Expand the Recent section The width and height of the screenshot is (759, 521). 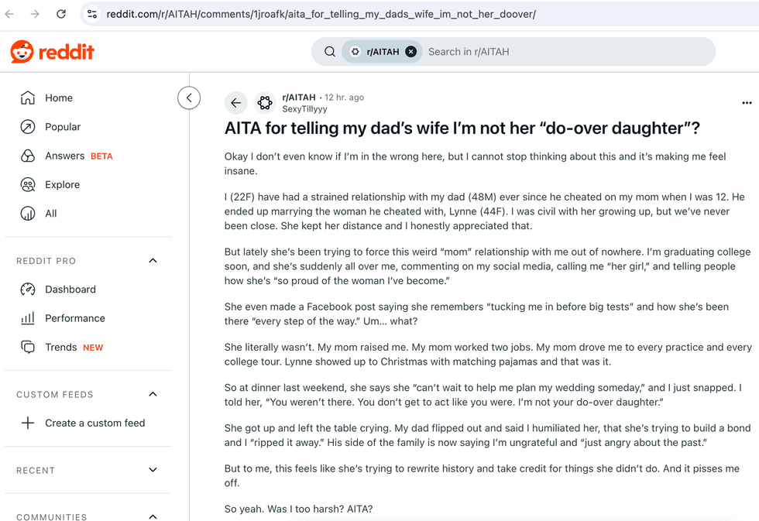(x=153, y=470)
